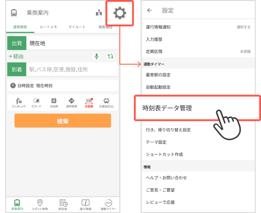The width and height of the screenshot is (261, 213).
Task: Swap departure and arrival with the arrows icon
Action: [x=111, y=56]
